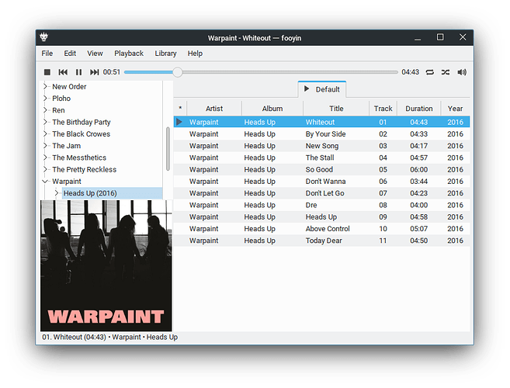
Task: Mute the volume speaker icon
Action: click(x=462, y=72)
